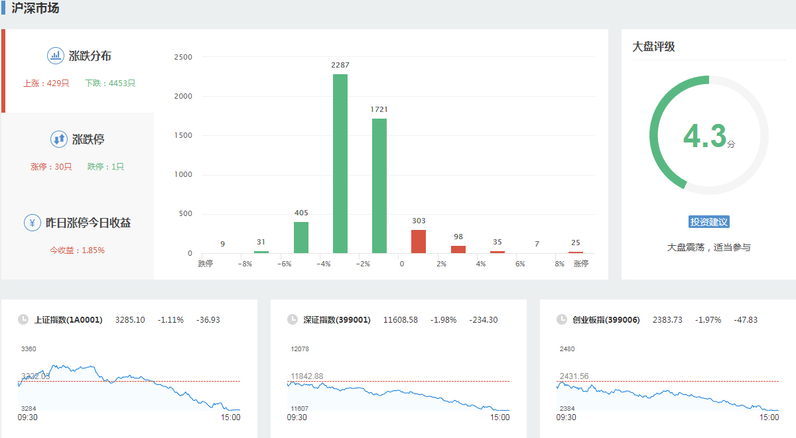Open the 昨日涨停今日收益 tab
The image size is (796, 438).
(88, 223)
